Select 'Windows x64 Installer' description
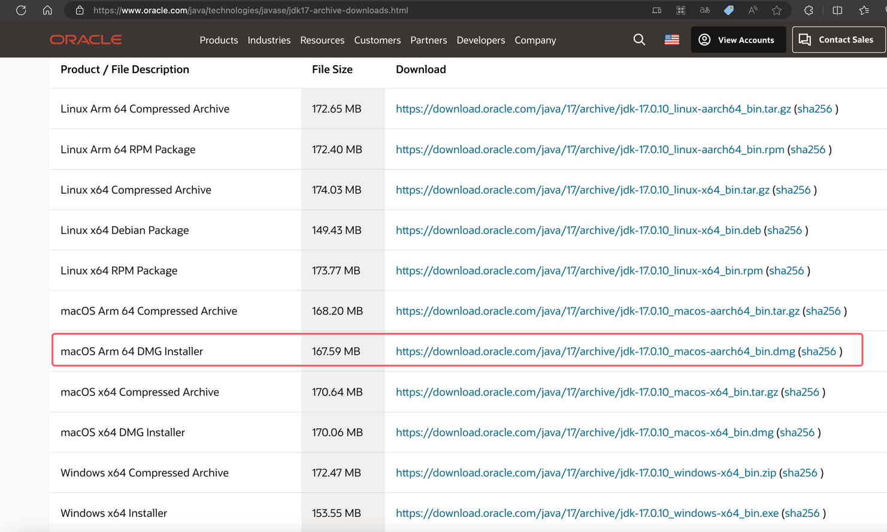The image size is (887, 532). point(114,513)
